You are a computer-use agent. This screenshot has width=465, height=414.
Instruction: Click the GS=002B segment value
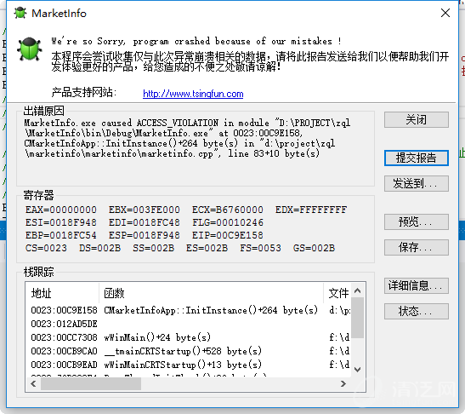click(x=314, y=248)
